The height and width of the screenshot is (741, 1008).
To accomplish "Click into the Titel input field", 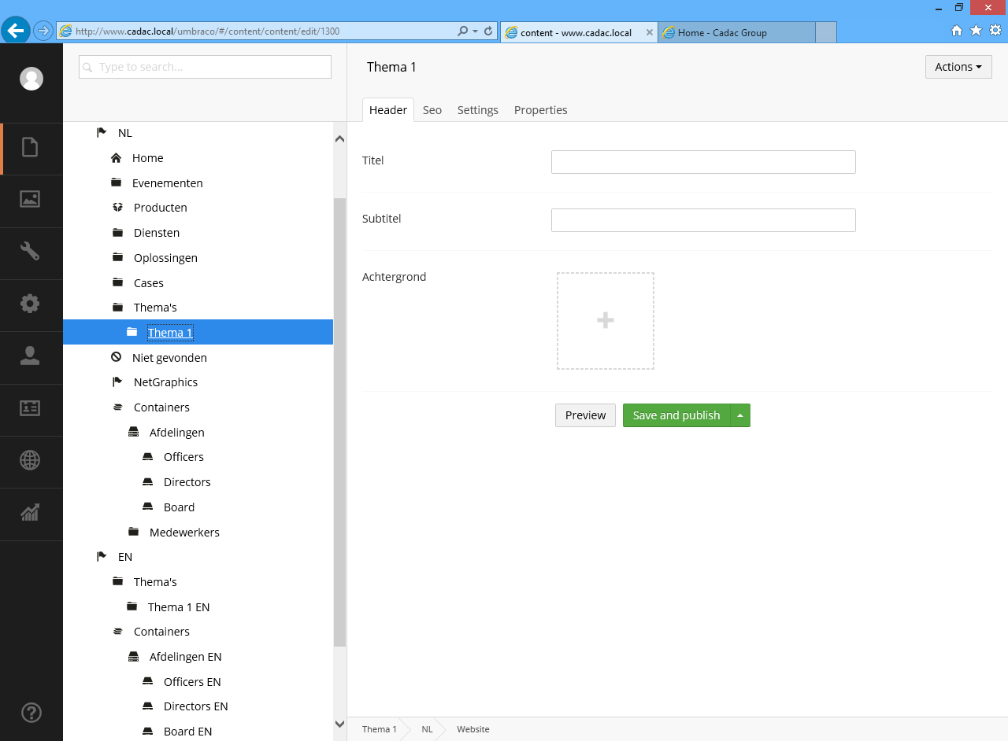I will pyautogui.click(x=702, y=162).
